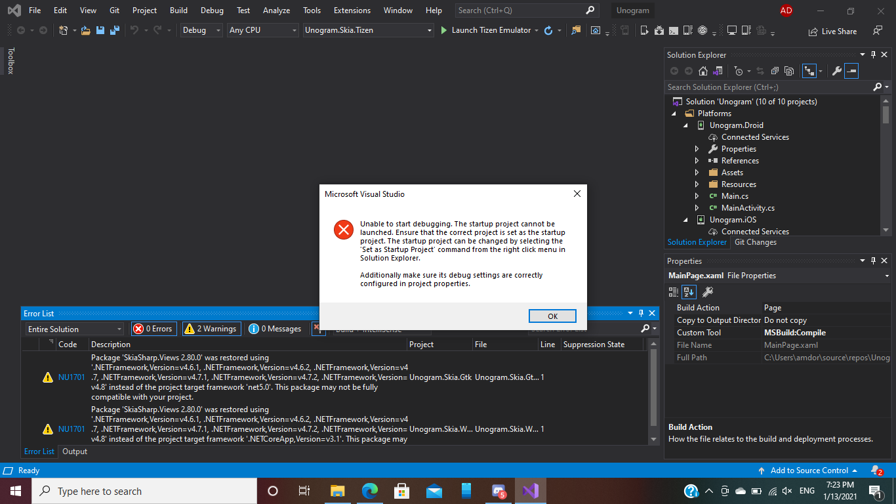Click the Save All toolbar icon

pos(115,30)
